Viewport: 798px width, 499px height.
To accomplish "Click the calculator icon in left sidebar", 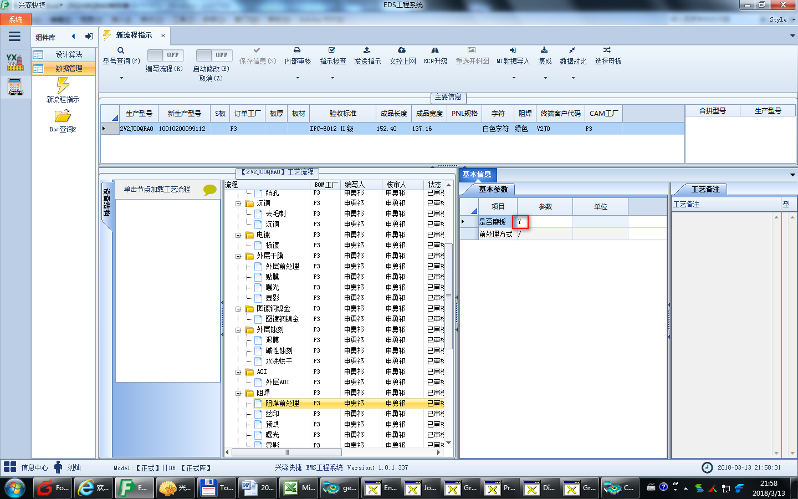I will click(15, 87).
